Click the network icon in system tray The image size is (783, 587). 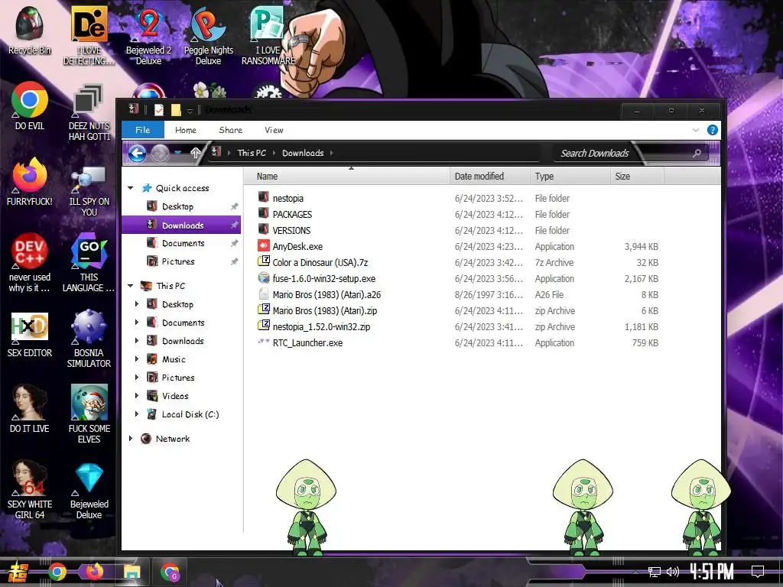click(x=655, y=572)
